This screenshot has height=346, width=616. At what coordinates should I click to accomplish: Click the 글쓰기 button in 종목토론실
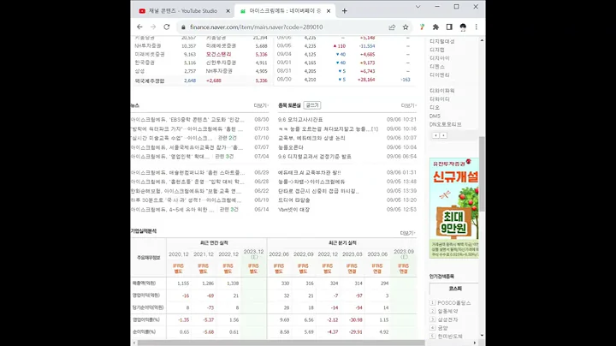pyautogui.click(x=312, y=105)
